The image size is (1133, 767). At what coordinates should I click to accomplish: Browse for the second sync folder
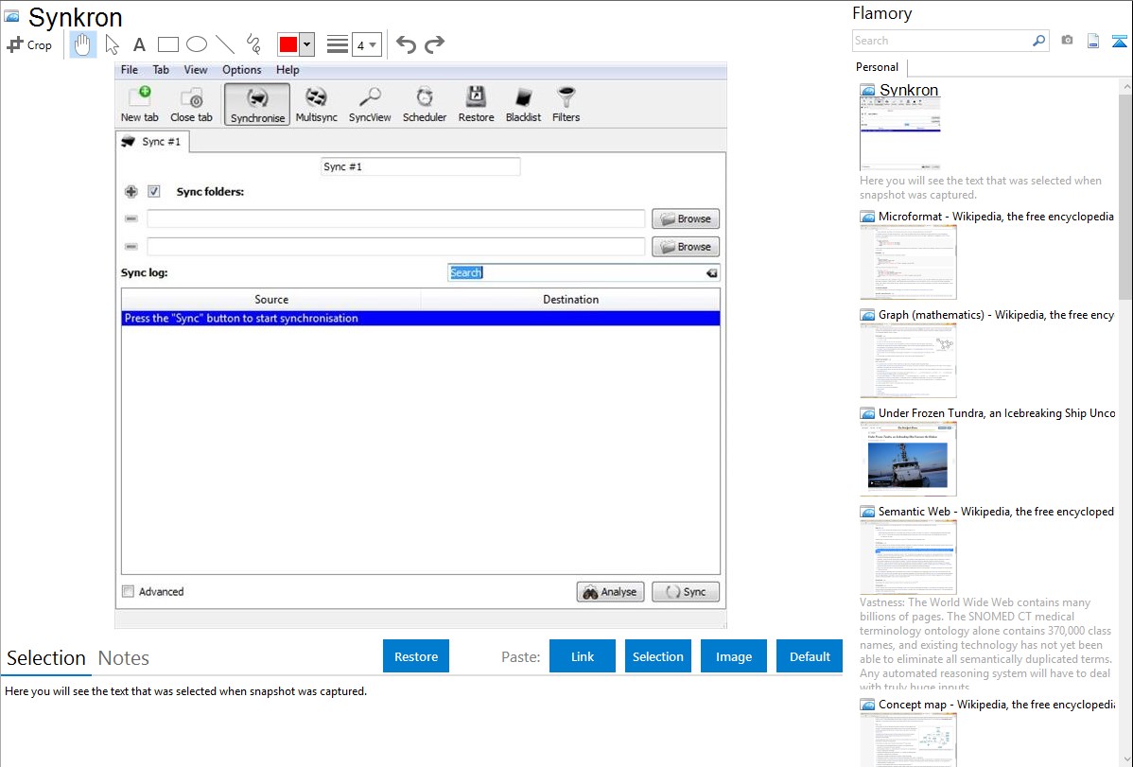(x=686, y=247)
